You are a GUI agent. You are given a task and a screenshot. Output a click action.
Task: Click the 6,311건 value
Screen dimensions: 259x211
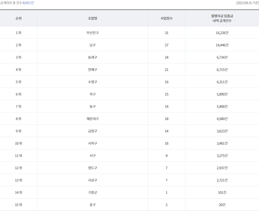point(222,82)
